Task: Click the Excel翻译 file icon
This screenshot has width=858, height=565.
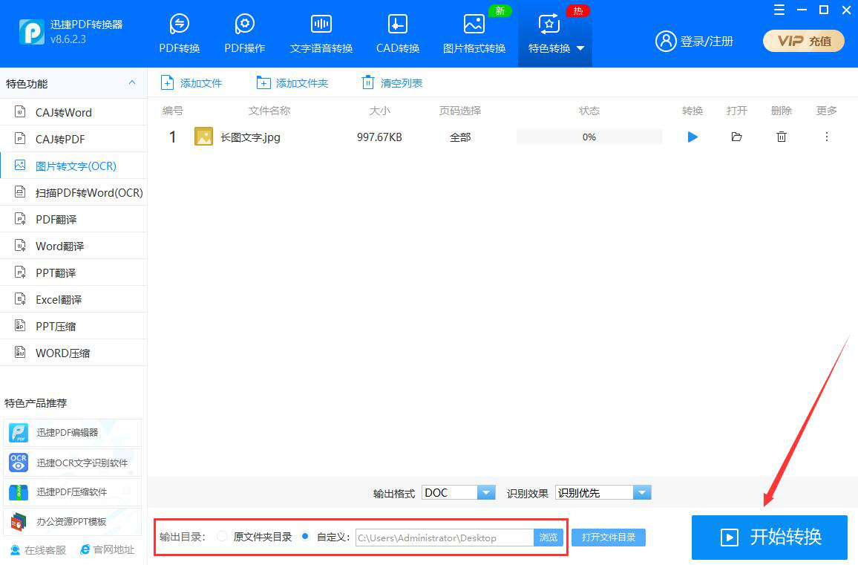Action: tap(20, 299)
